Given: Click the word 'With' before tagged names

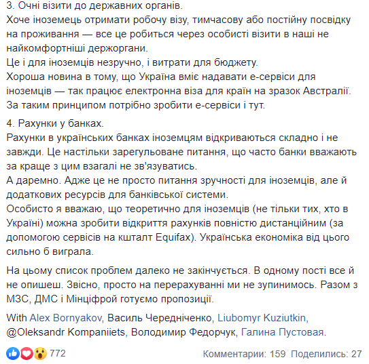Looking at the screenshot, I should click(x=16, y=318).
